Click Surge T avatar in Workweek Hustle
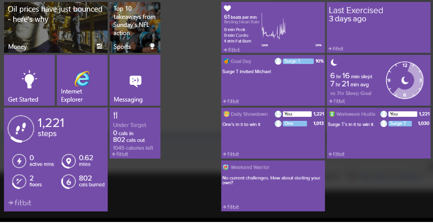This screenshot has height=223, width=433. tap(384, 123)
